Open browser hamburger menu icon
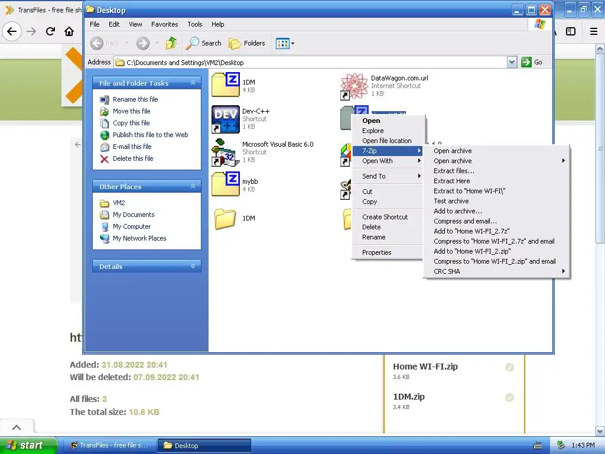605x454 pixels. (594, 32)
